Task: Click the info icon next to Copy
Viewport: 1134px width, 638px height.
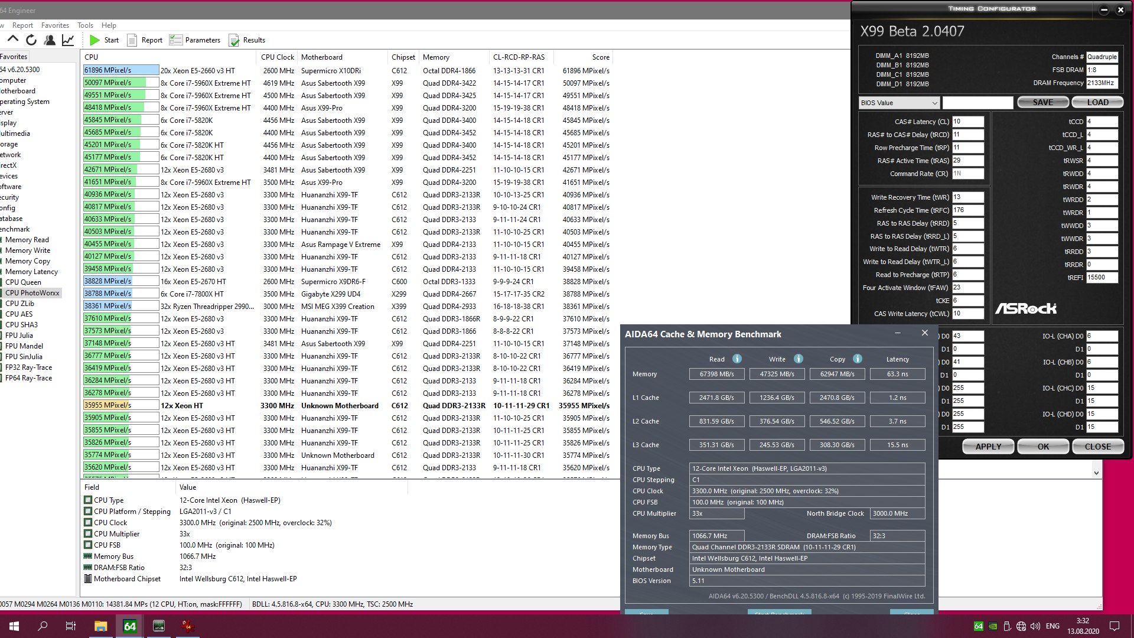Action: (858, 359)
